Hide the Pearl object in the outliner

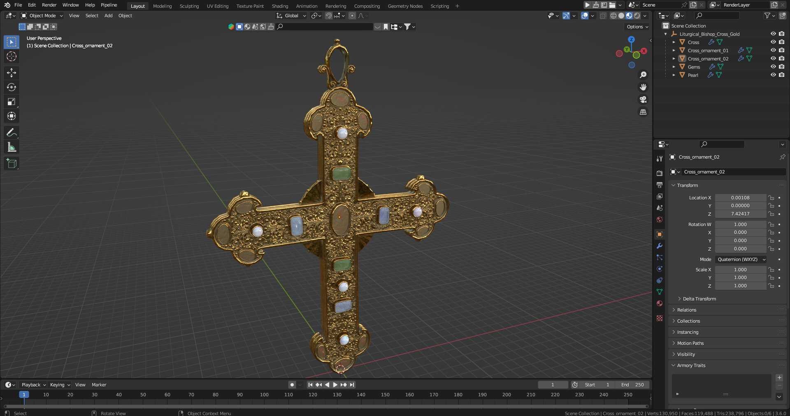(x=773, y=75)
